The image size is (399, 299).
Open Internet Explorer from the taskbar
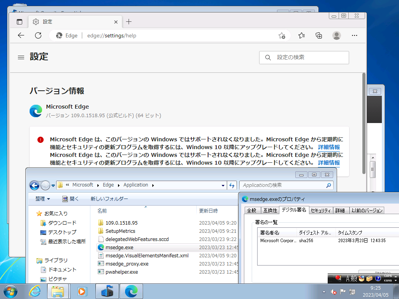[34, 291]
